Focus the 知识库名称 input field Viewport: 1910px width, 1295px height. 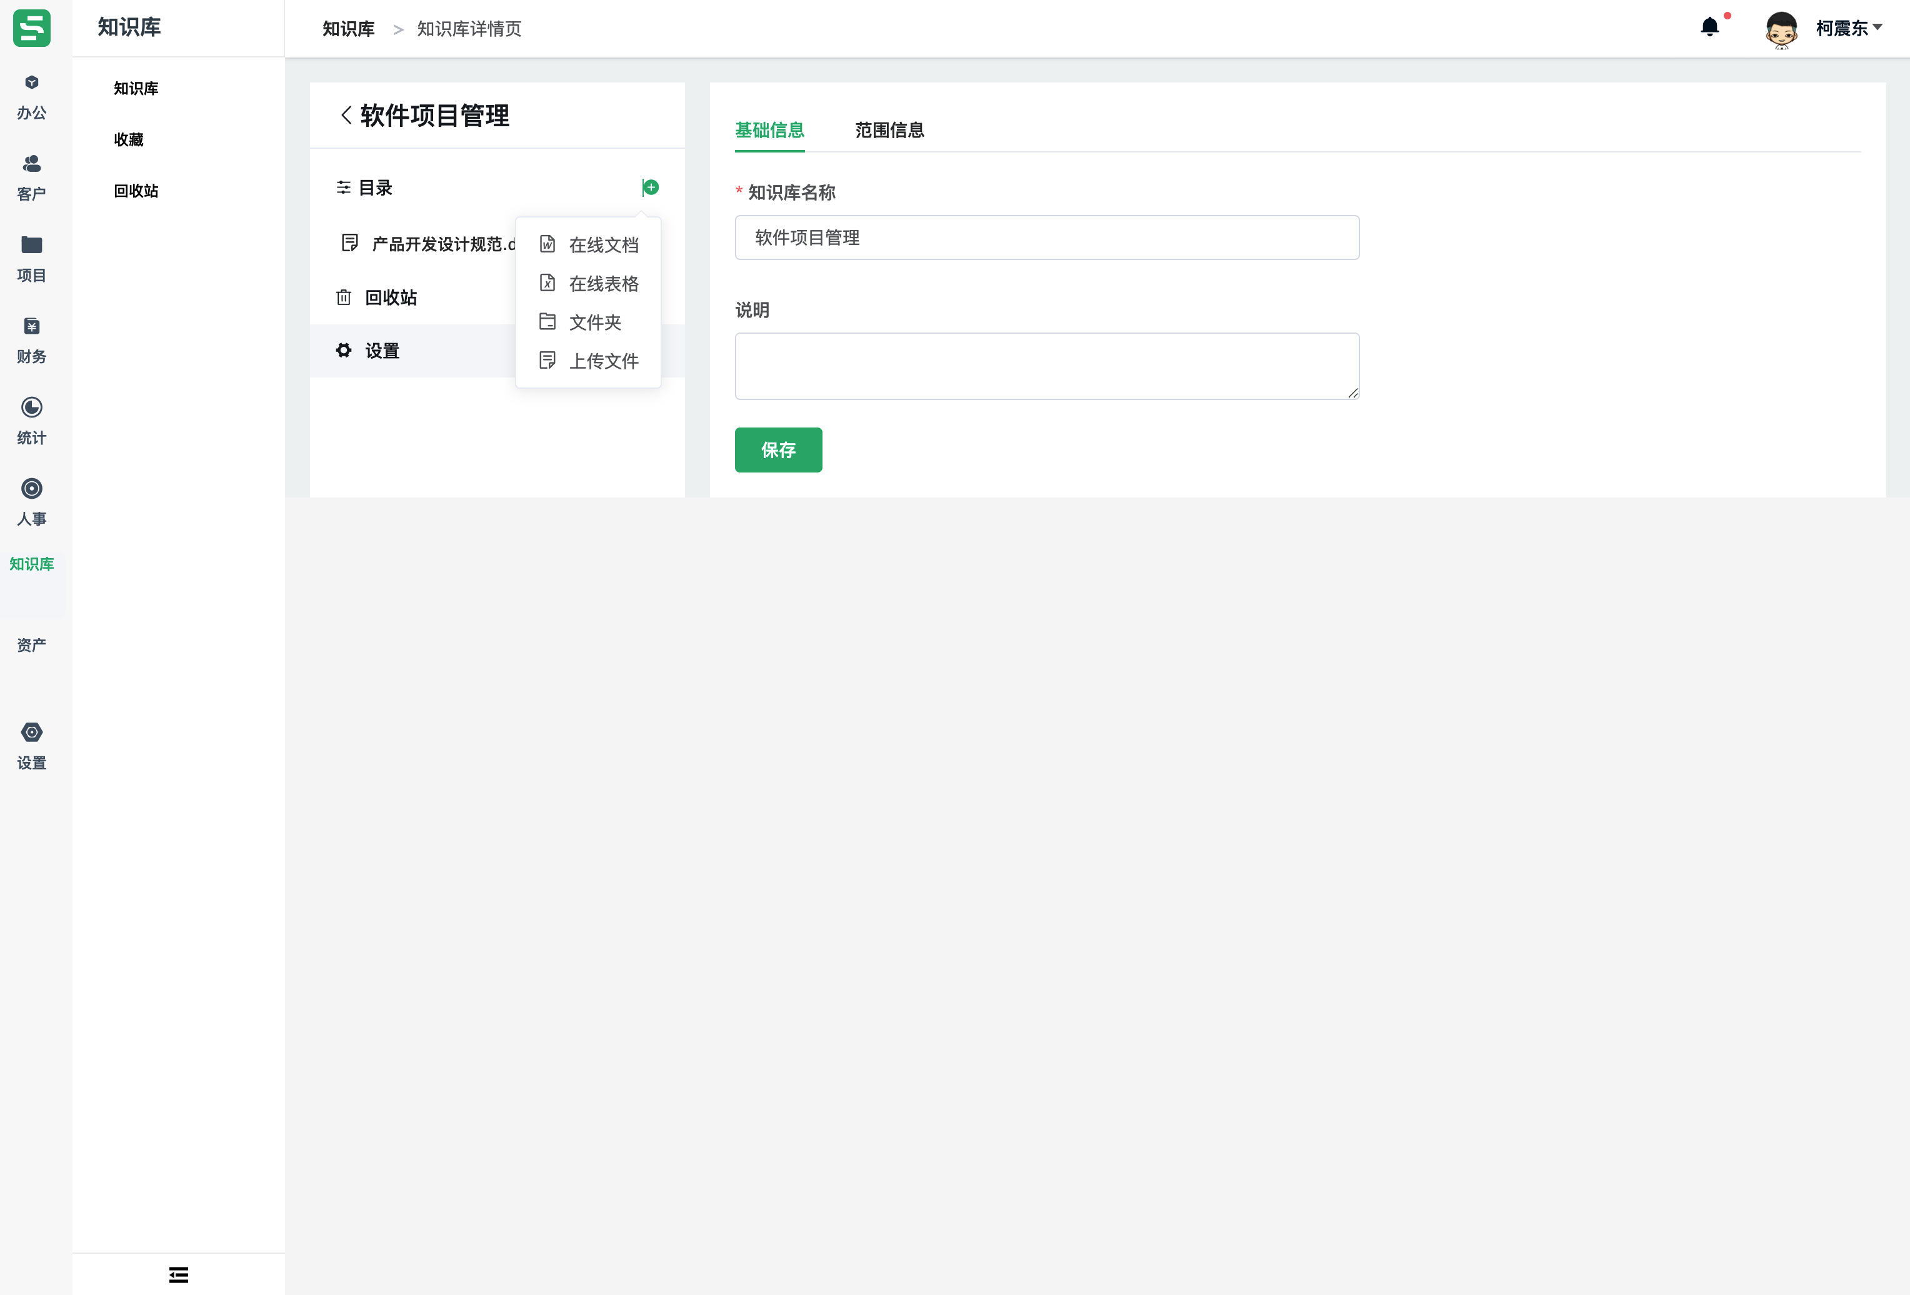point(1047,237)
